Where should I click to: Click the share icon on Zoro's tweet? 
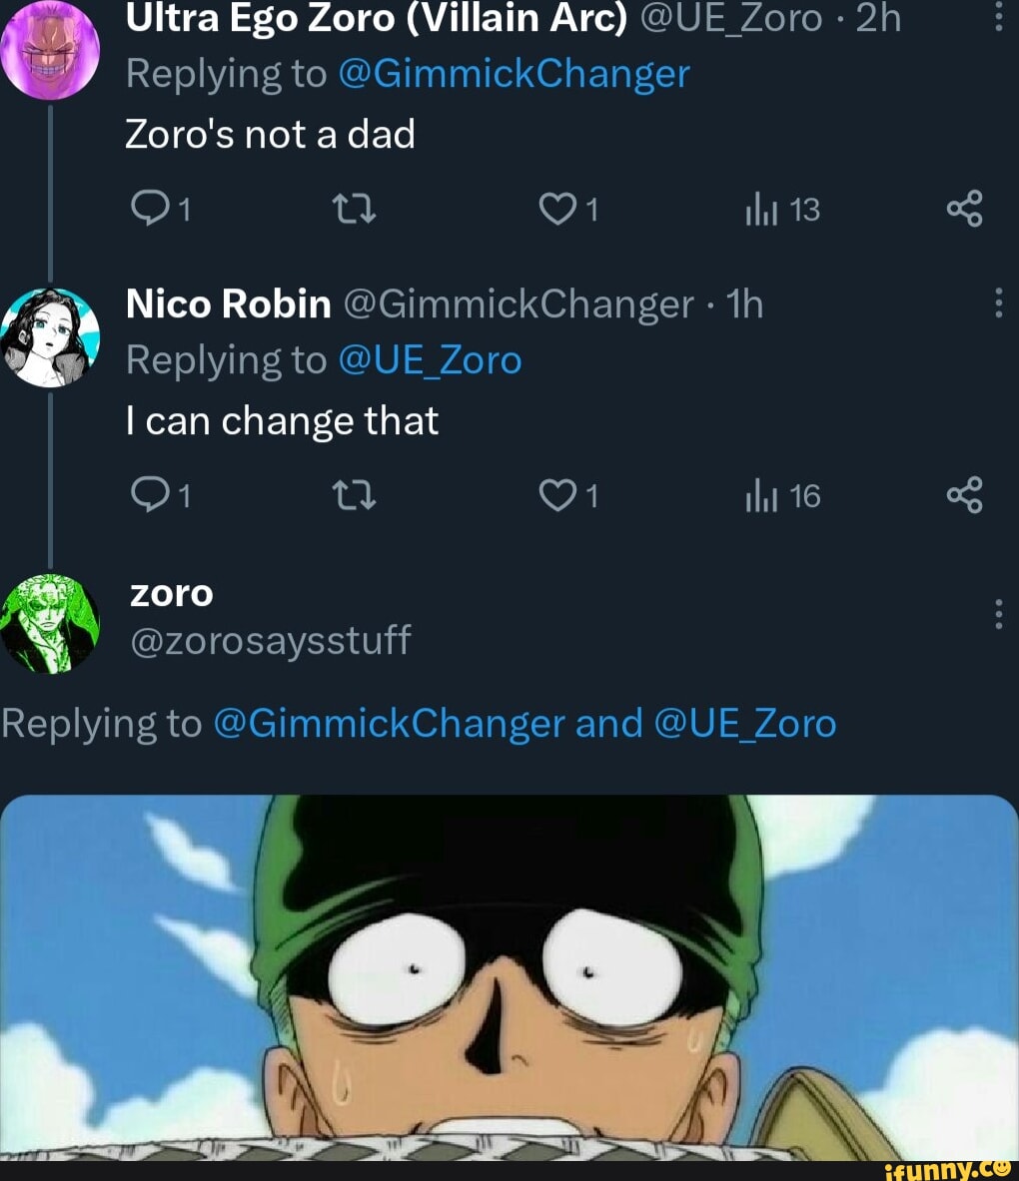(962, 209)
